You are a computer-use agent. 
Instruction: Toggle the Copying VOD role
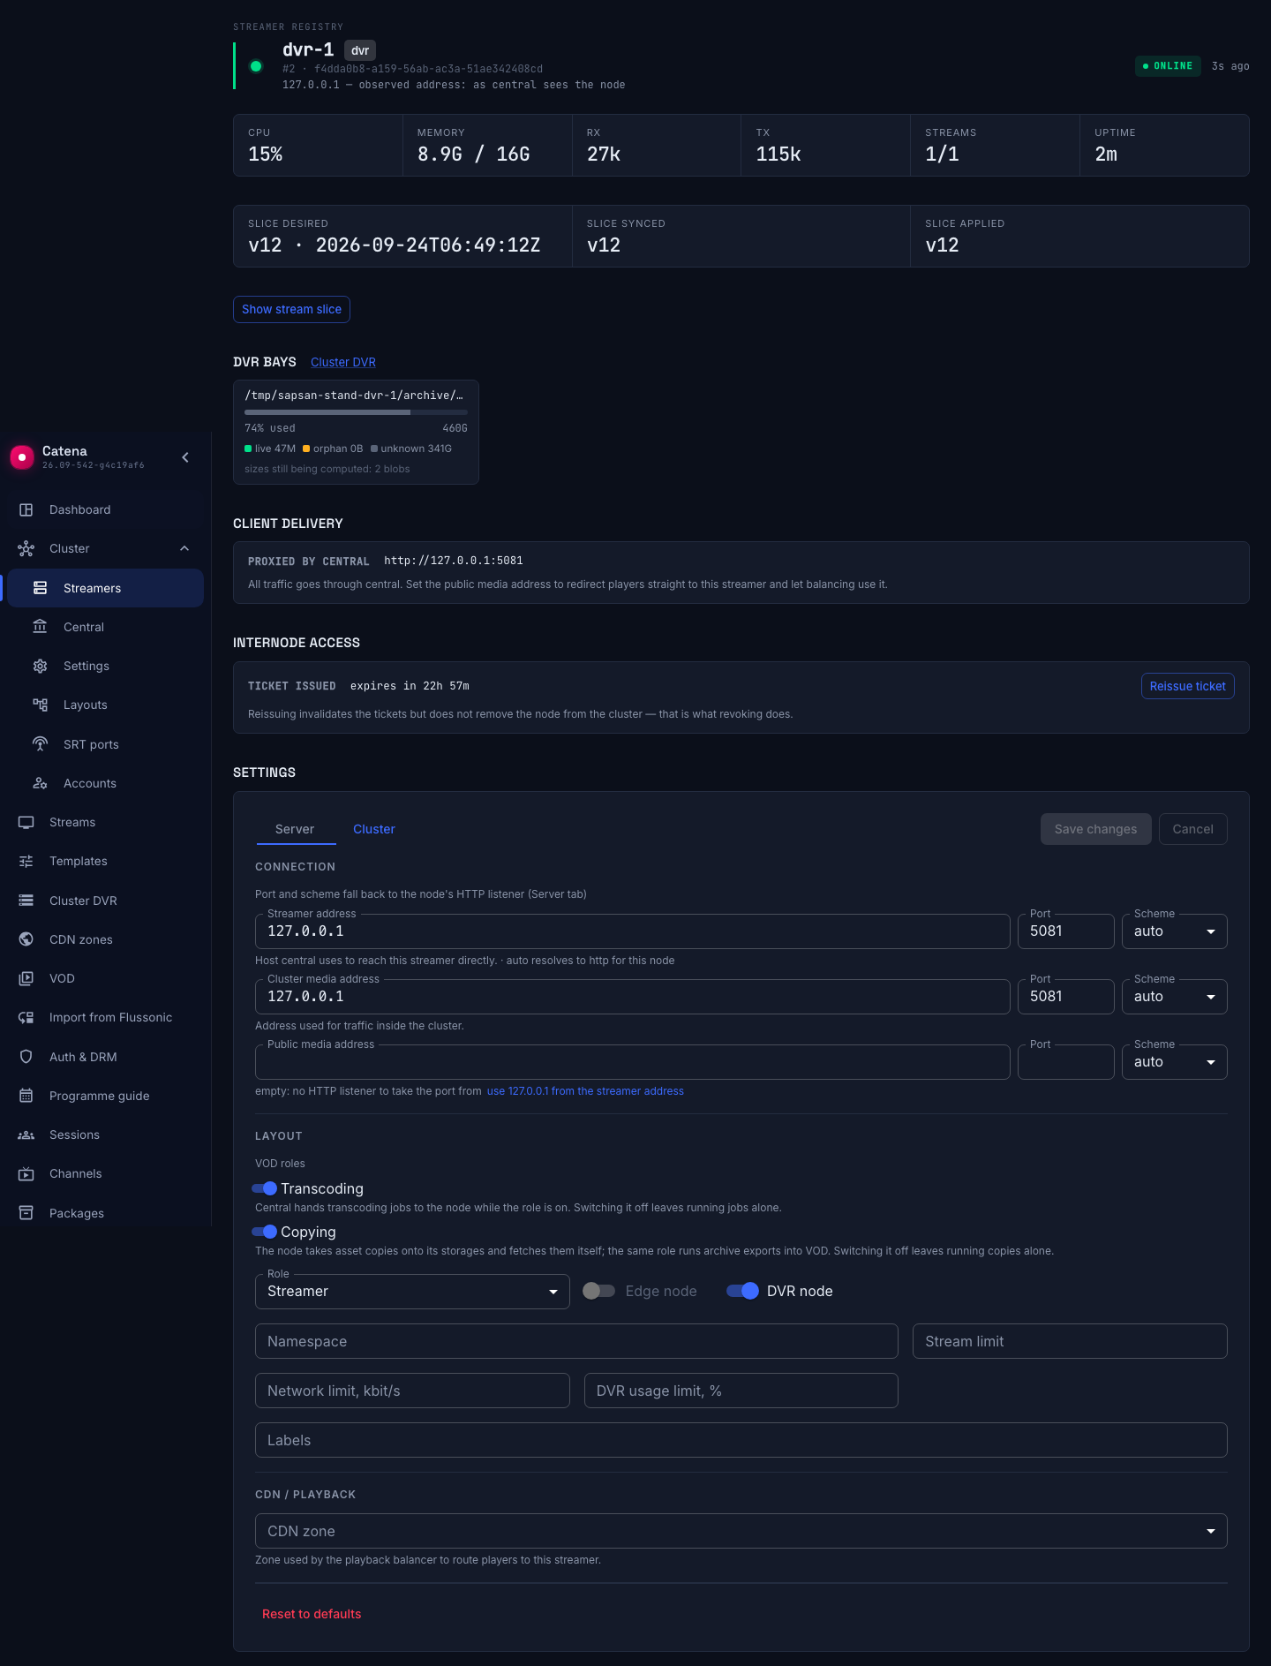[265, 1232]
